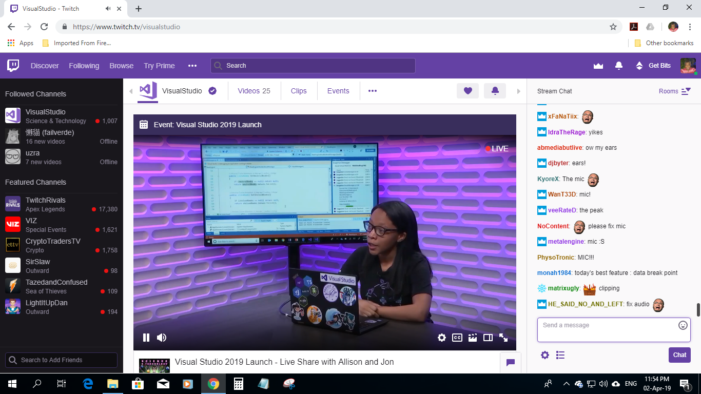Image resolution: width=701 pixels, height=394 pixels.
Task: Open Calculator from the taskbar
Action: tap(239, 384)
